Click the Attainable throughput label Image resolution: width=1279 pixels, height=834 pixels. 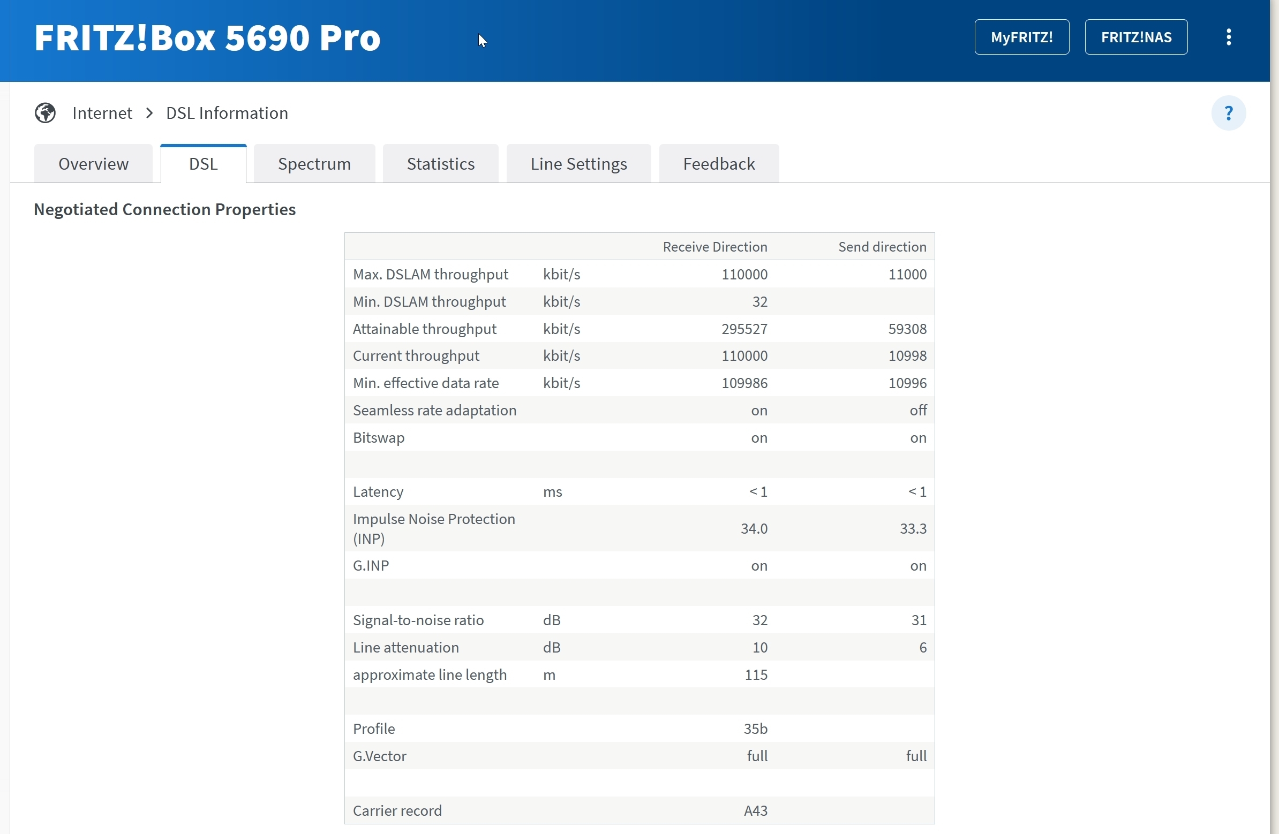(425, 329)
